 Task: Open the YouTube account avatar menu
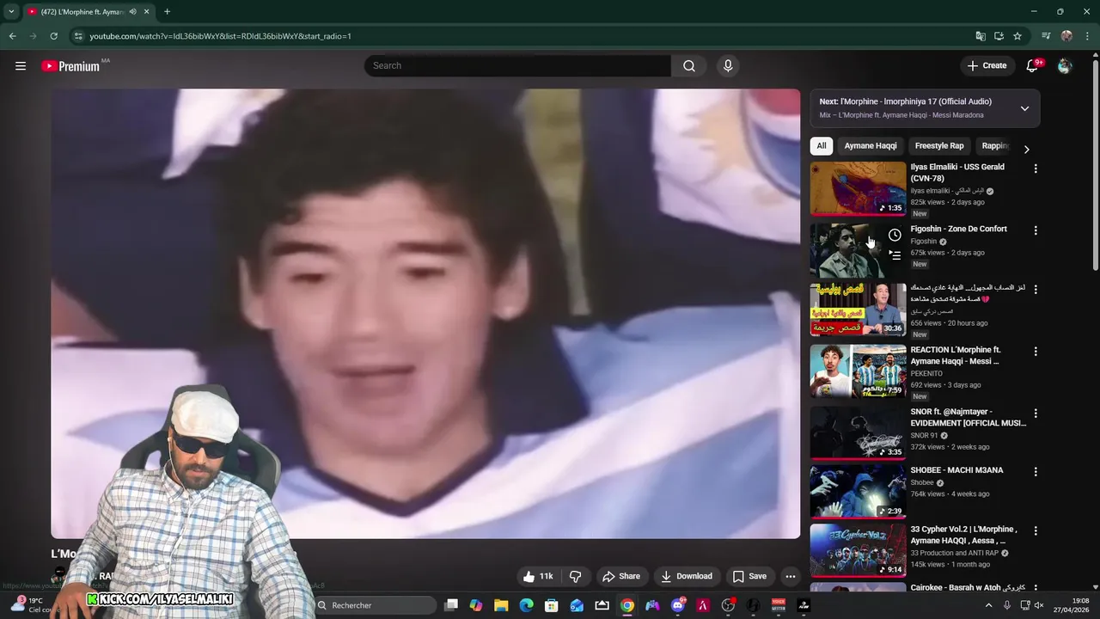point(1065,65)
